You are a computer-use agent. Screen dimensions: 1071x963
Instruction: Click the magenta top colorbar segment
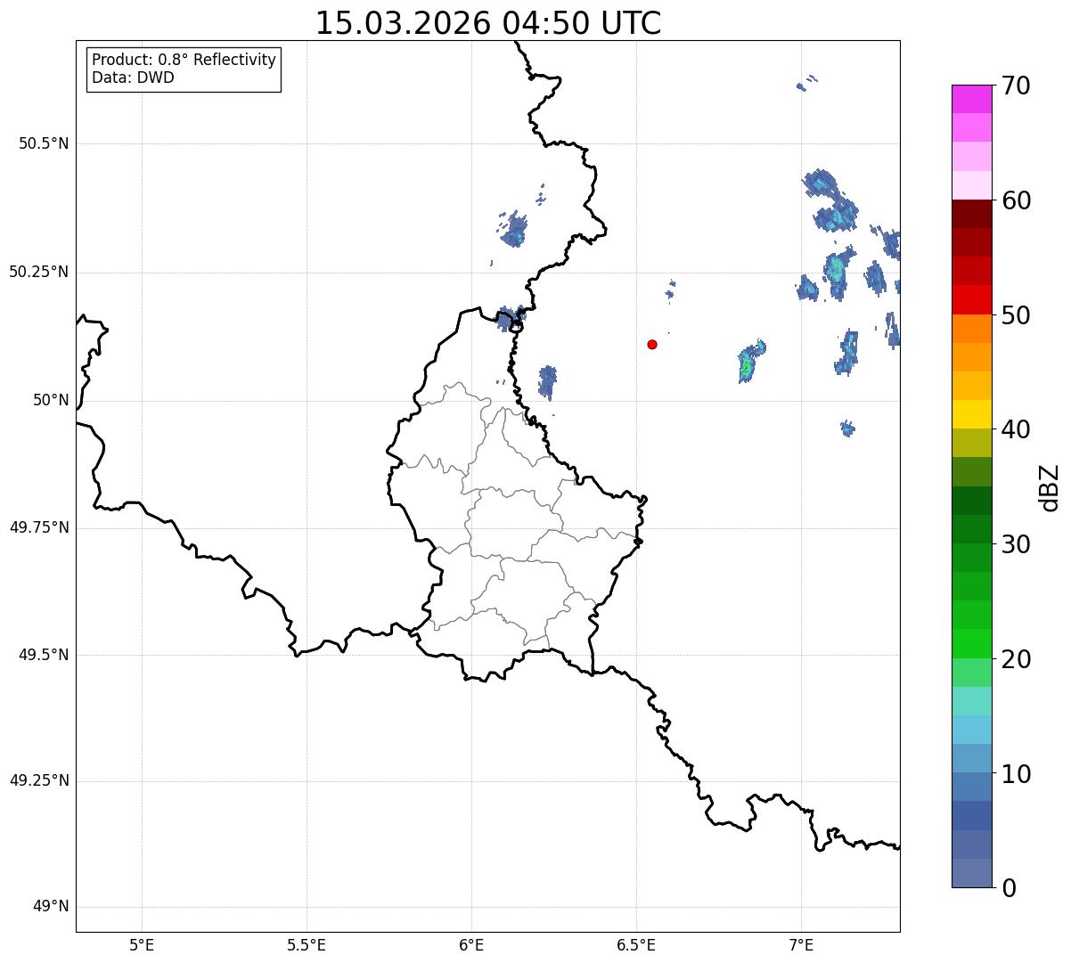(971, 99)
